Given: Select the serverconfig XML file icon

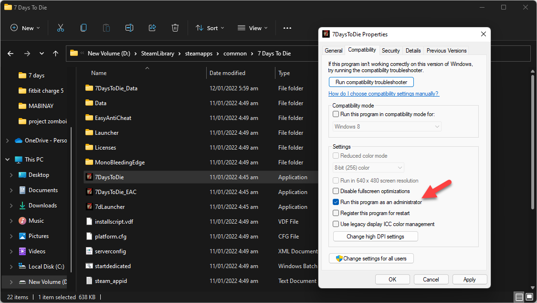Looking at the screenshot, I should click(89, 251).
